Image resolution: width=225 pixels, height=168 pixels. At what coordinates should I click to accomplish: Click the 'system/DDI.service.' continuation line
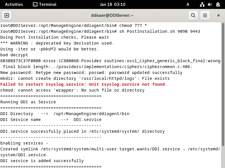[24, 155]
